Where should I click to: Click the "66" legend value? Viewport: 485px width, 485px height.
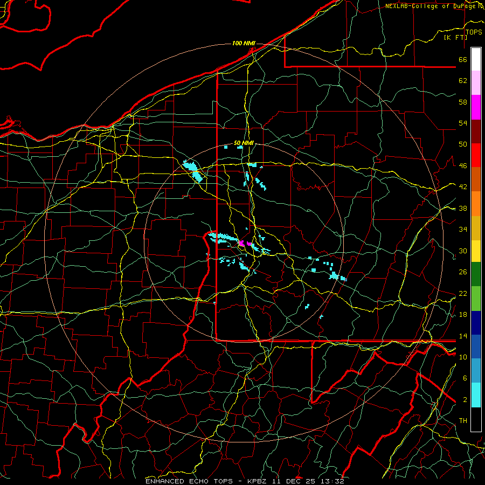tap(463, 60)
